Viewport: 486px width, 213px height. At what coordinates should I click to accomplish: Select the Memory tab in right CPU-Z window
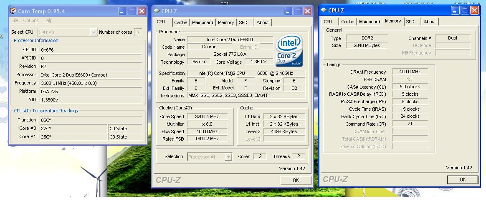tap(393, 21)
